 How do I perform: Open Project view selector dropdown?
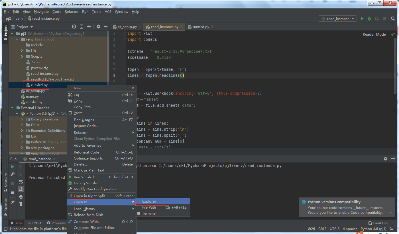22,27
